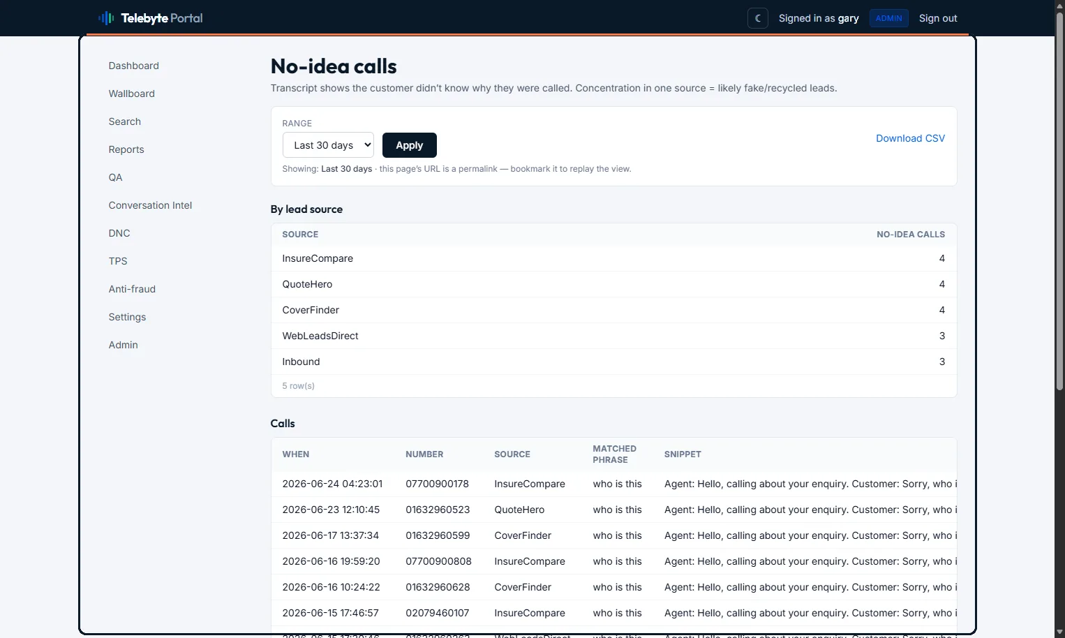Viewport: 1065px width, 638px height.
Task: Apply the selected range
Action: pos(410,145)
